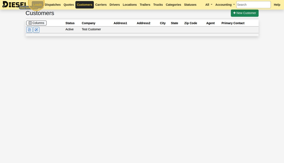Go to Categories
This screenshot has width=284, height=163.
pyautogui.click(x=173, y=5)
